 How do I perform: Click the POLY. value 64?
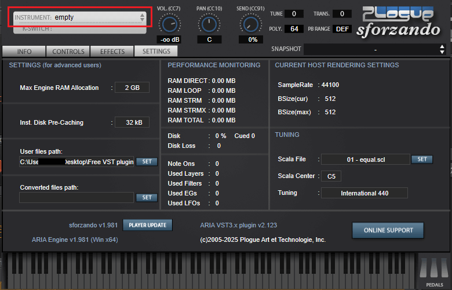[x=294, y=29]
